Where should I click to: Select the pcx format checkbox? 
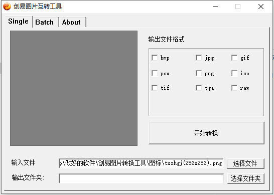(155, 73)
